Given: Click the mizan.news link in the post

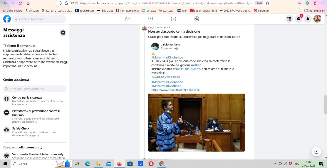Looking at the screenshot, I should 175,90.
